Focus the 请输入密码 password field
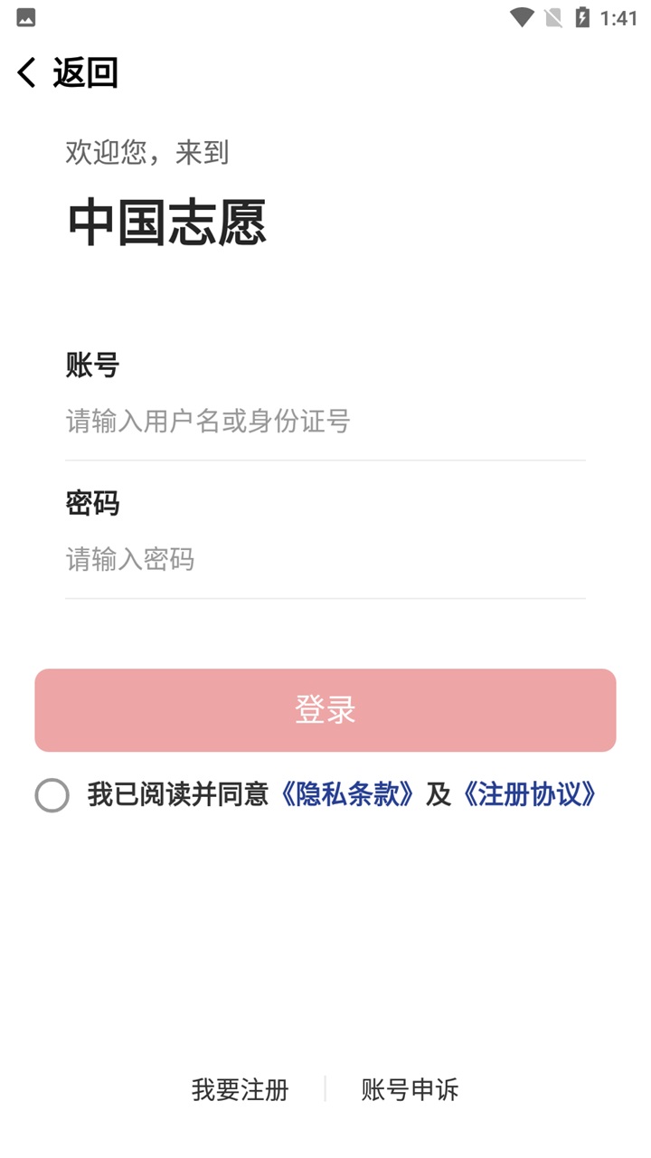Screen dimensions: 651x1158 click(x=325, y=559)
